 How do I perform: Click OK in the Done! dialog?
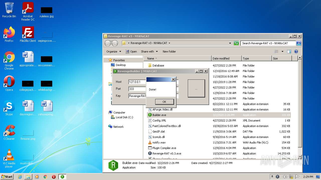coord(164,102)
